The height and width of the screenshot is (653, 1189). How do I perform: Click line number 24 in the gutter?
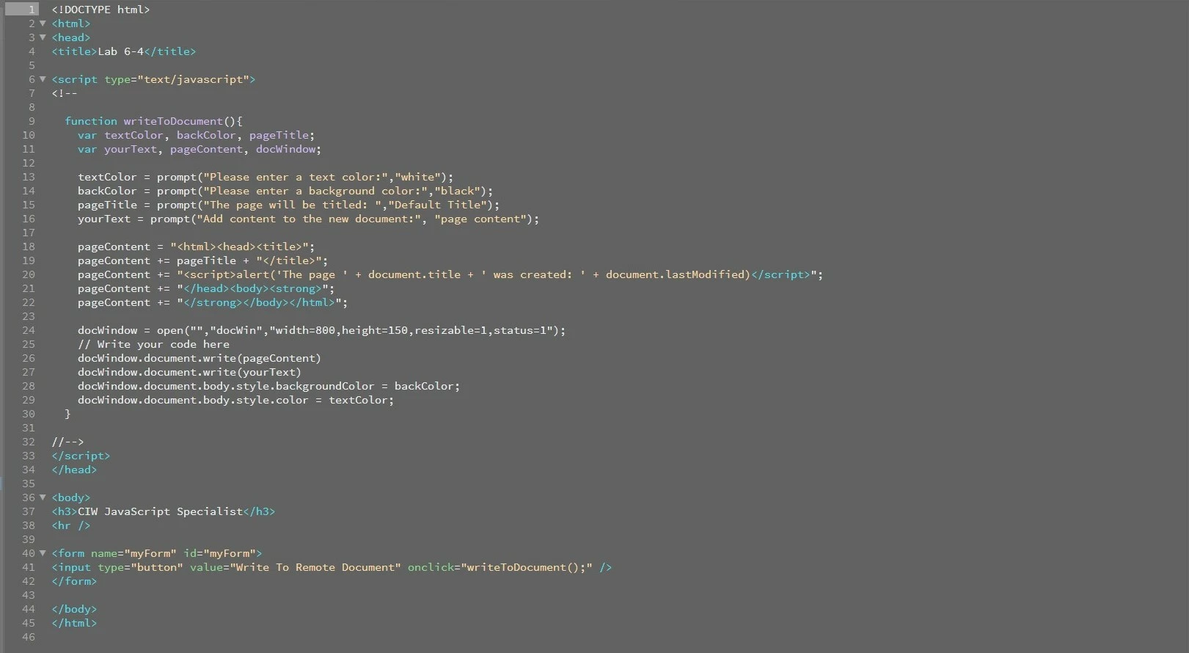click(28, 330)
